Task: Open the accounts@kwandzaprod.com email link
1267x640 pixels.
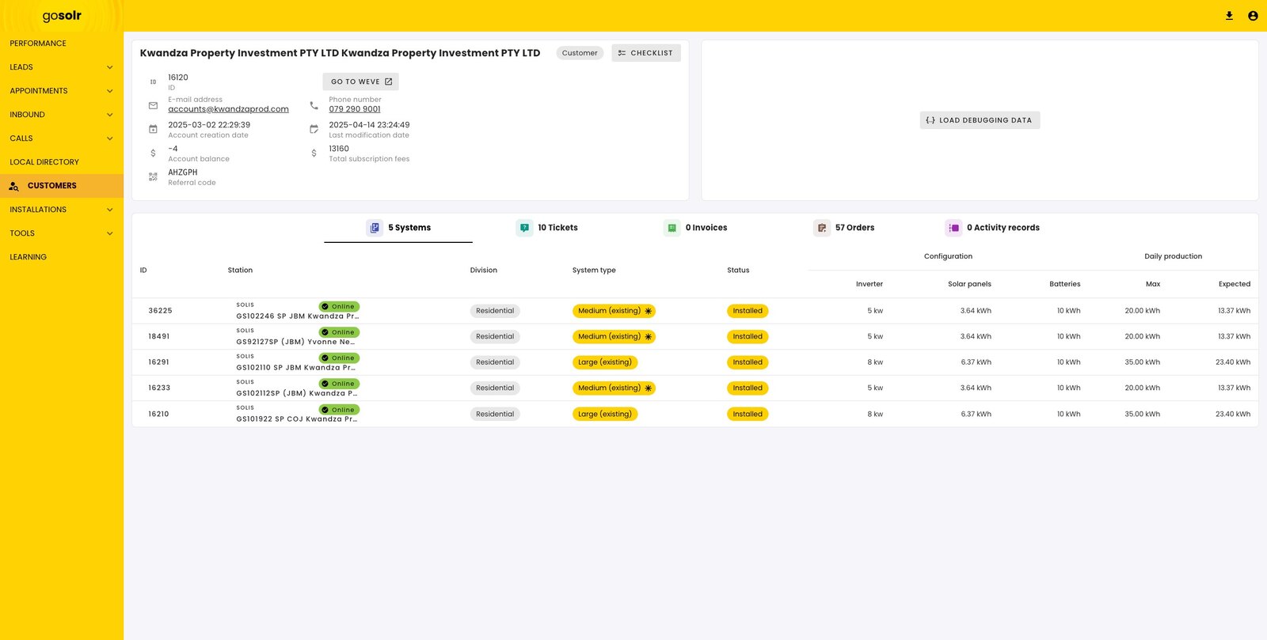Action: (x=228, y=109)
